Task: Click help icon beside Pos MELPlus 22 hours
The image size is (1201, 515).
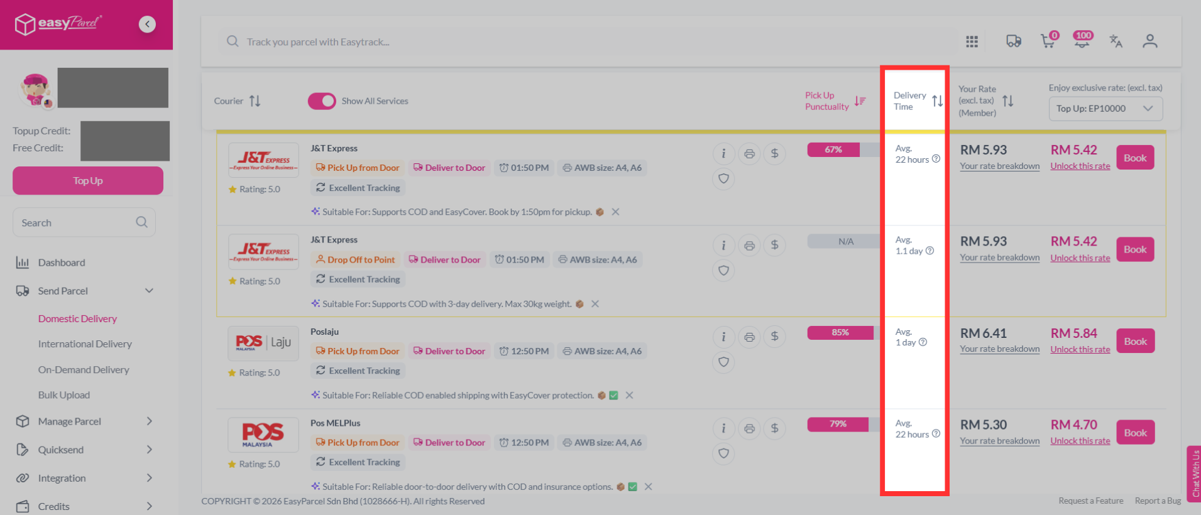Action: pos(936,434)
